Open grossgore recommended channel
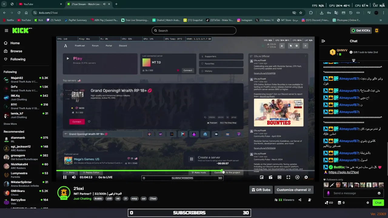388x218 pixels. click(x=26, y=157)
